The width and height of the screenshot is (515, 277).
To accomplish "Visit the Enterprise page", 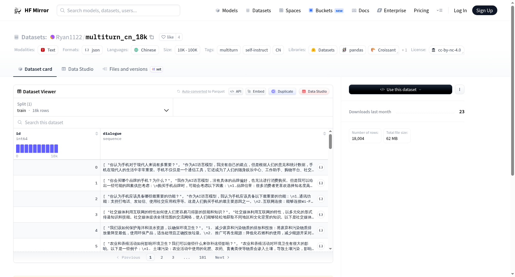I will (391, 10).
